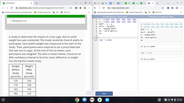Click the scroll-to-top arrow button

coord(88,93)
